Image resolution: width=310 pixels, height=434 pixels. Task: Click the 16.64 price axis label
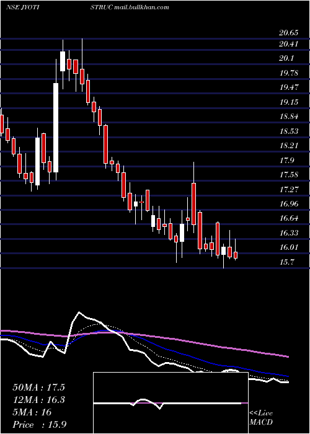[x=289, y=218]
